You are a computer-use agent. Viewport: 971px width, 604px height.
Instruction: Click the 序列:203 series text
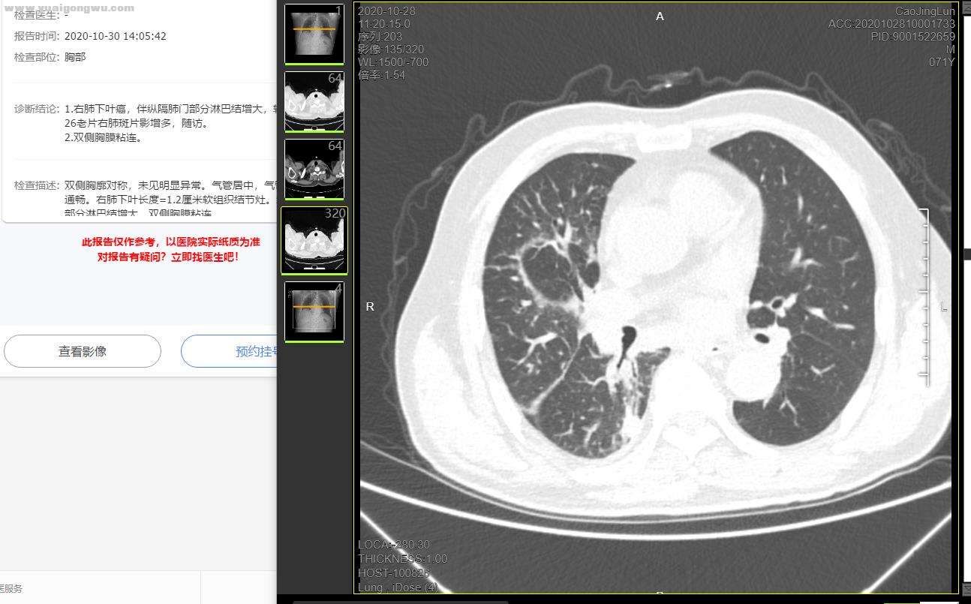pyautogui.click(x=380, y=37)
